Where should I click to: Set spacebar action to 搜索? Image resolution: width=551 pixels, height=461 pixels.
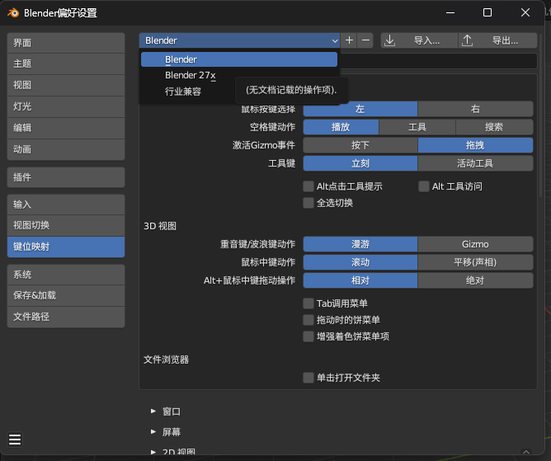tap(494, 127)
